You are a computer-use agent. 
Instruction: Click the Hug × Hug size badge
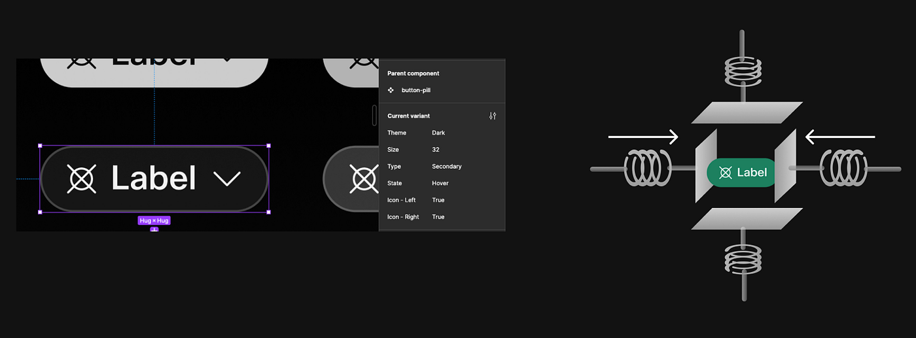pyautogui.click(x=154, y=220)
